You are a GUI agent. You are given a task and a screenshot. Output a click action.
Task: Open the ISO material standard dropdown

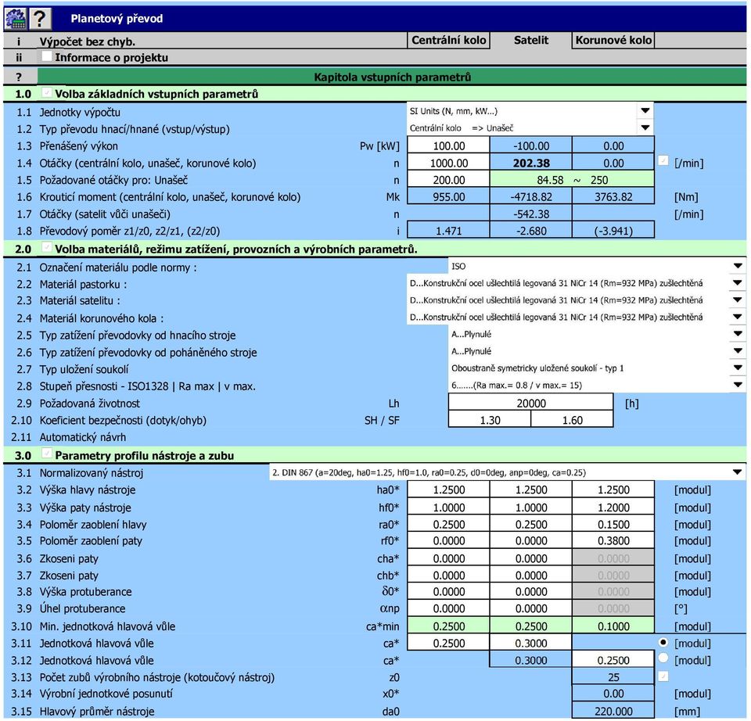tap(738, 266)
